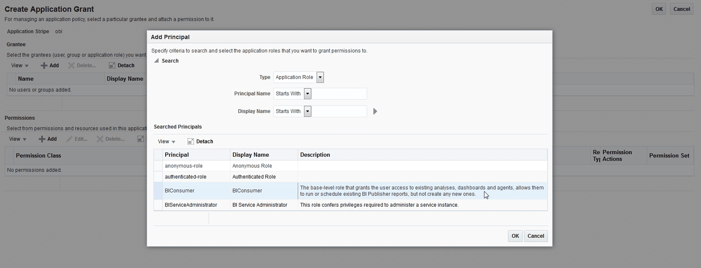The height and width of the screenshot is (268, 701).
Task: Click the Principal Name text field
Action: click(339, 94)
